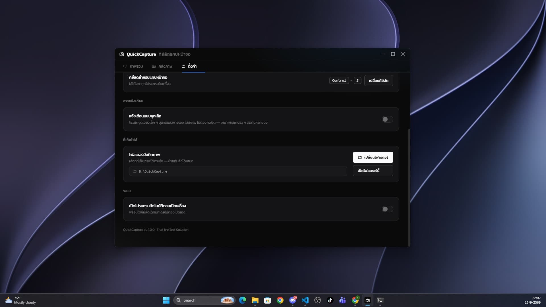Select the ตั้งค่า settings tab

189,66
